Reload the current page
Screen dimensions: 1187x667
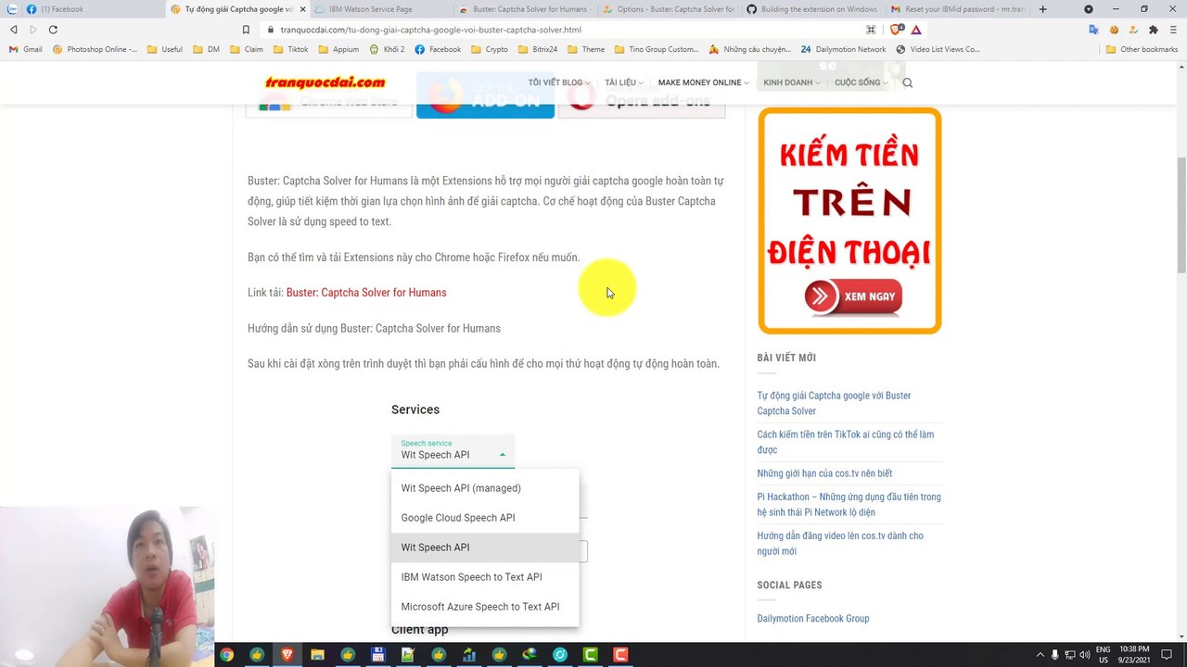point(53,30)
